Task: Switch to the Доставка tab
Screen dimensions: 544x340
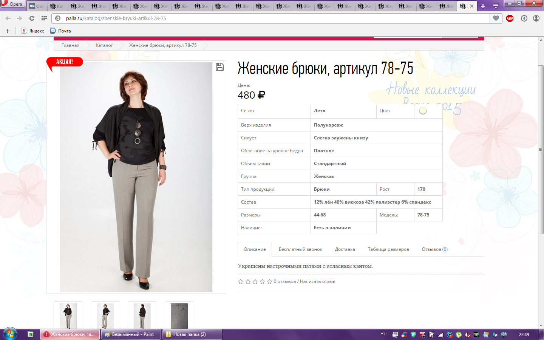Action: (345, 249)
